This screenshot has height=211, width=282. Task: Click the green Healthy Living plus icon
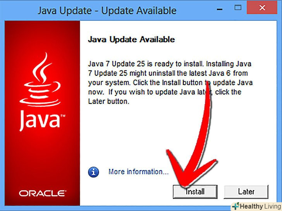[236, 206]
